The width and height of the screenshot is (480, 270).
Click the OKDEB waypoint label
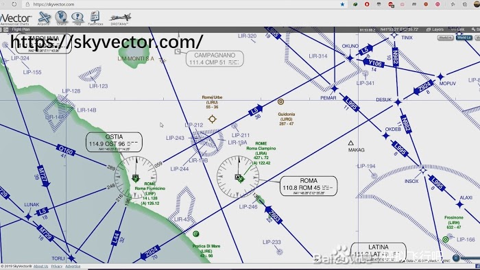pos(393,129)
